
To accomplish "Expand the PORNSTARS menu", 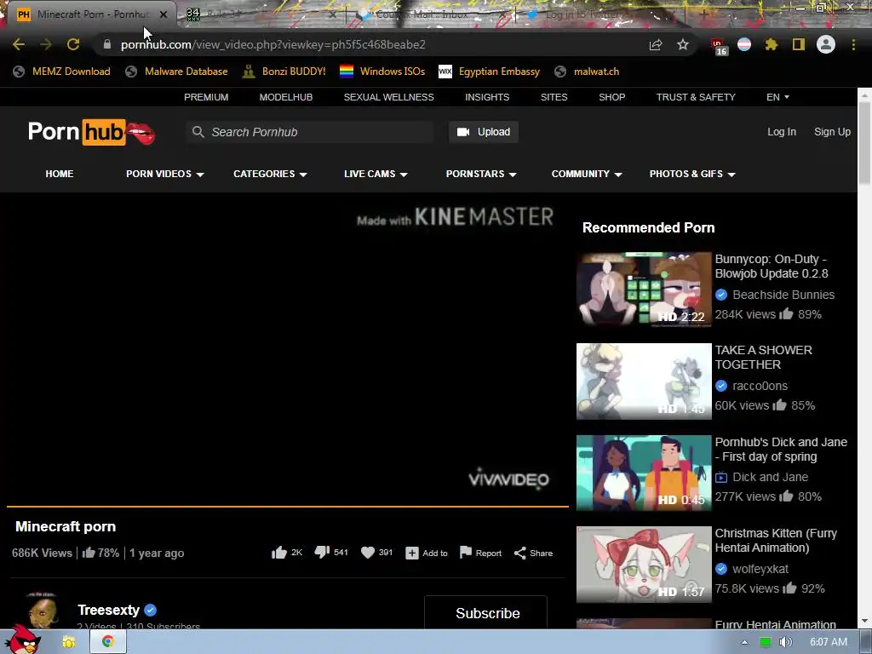I will 481,174.
